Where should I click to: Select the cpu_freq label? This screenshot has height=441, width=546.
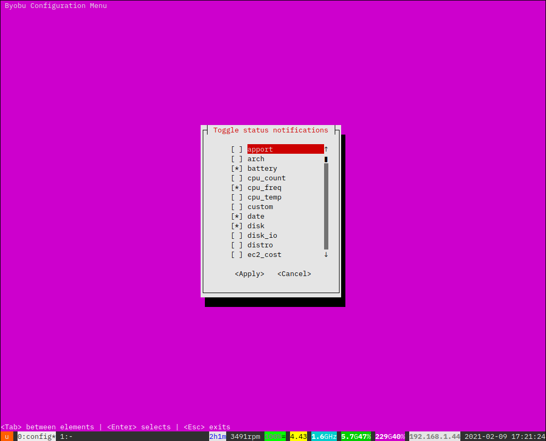(264, 188)
